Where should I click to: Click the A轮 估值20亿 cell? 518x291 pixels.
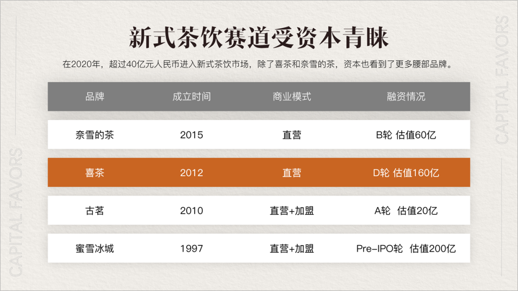click(406, 211)
